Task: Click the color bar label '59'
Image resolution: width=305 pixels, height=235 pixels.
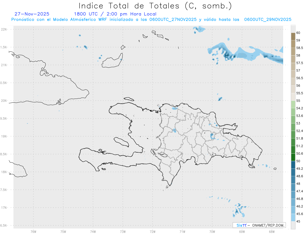Action: click(298, 40)
